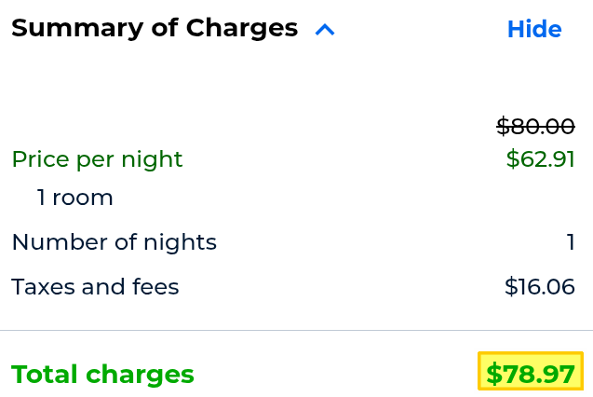
Task: Click the word nights in Number of nights
Action: (185, 243)
